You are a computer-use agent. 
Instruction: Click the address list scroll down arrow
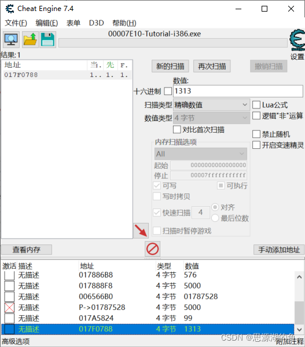(x=299, y=329)
